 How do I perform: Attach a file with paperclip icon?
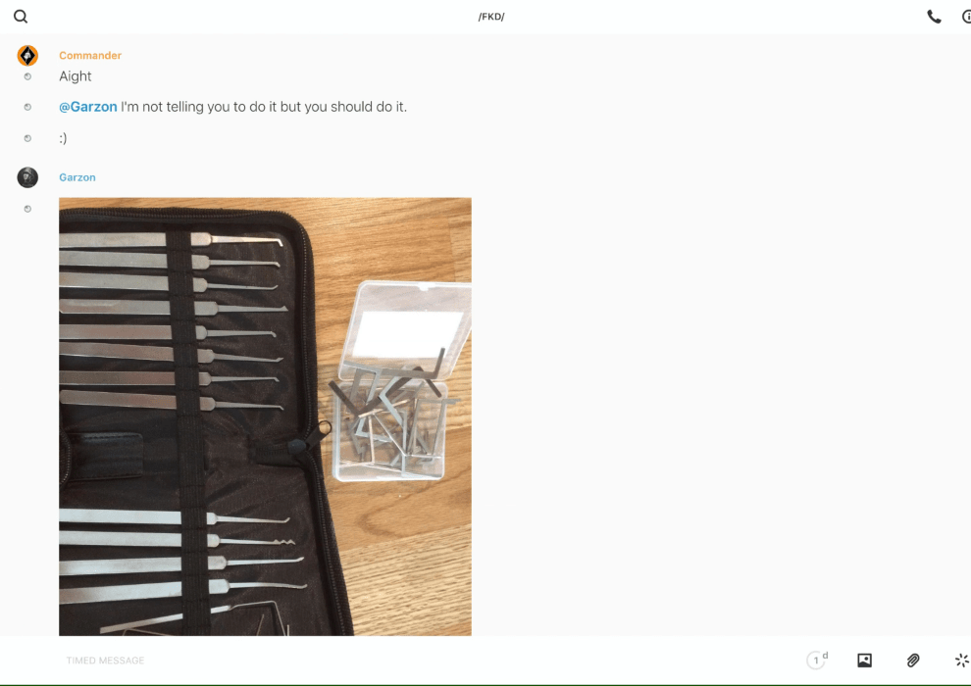tap(913, 660)
